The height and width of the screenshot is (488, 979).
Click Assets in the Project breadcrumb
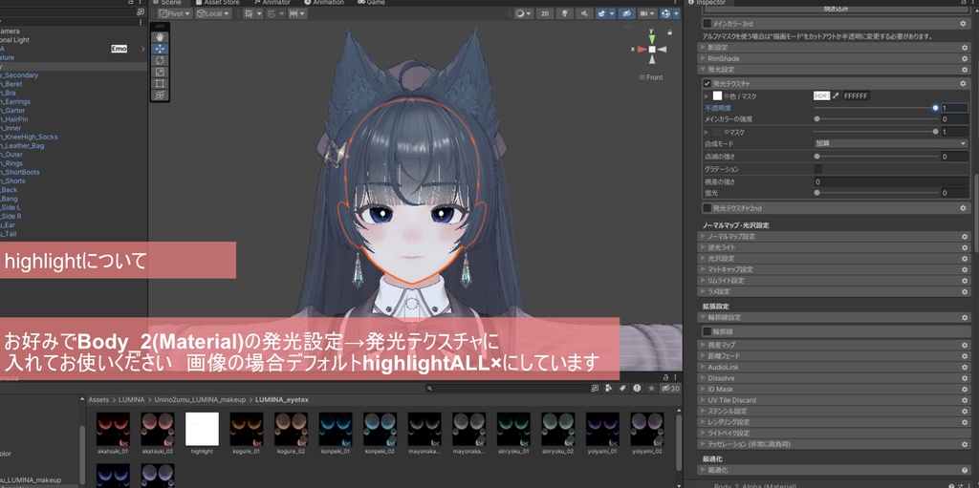98,399
